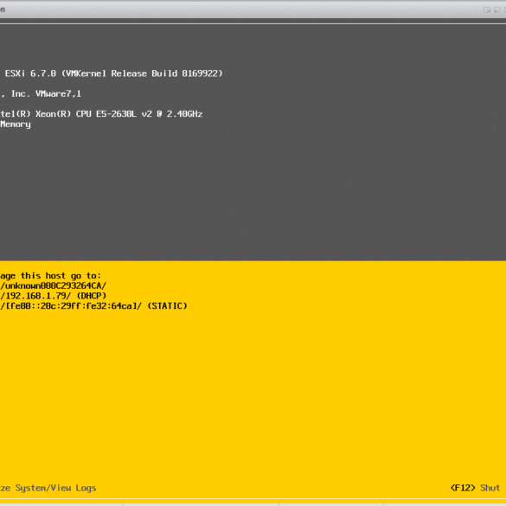
Task: Click the /unknown000C293264CA/ host URL
Action: (54, 286)
